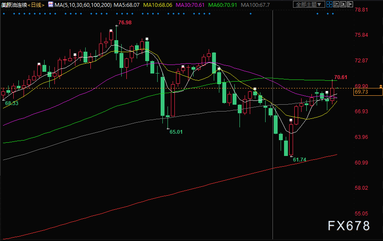Viewport: 383px width, 241px height.
Task: Select the long green candle above the 65.01 low
Action: (162, 96)
